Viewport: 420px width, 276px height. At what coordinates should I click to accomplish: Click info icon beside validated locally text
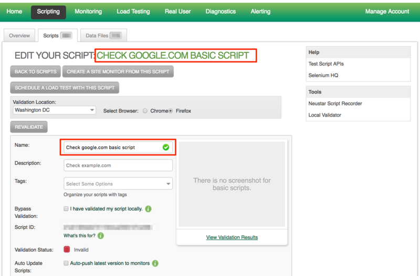[148, 209]
